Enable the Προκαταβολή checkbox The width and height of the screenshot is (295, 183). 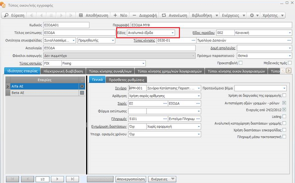241,63
